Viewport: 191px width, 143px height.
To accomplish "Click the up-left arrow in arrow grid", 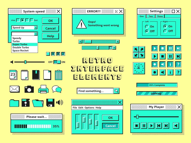I will (136, 49).
